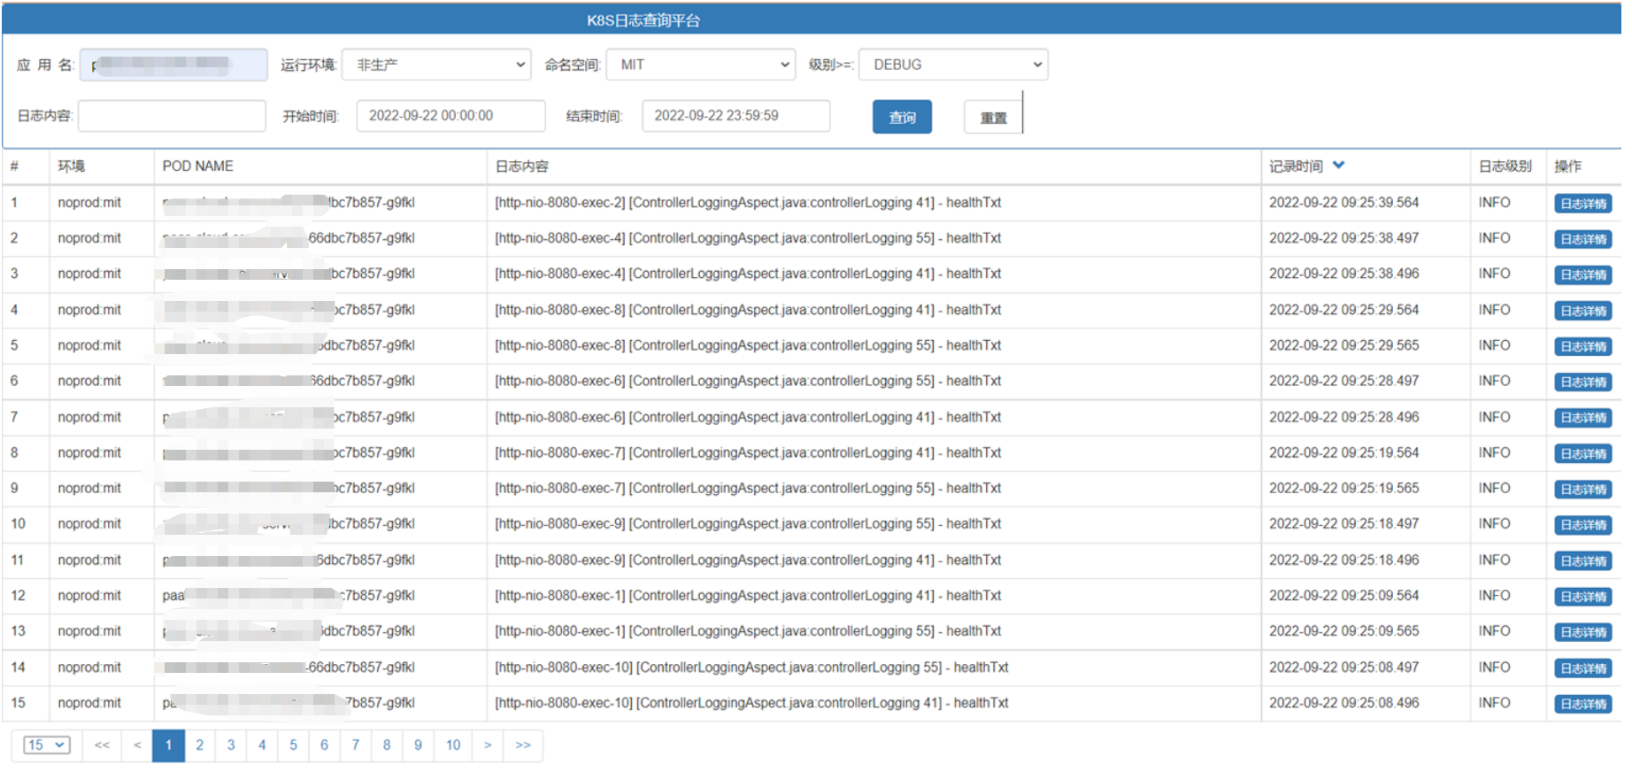Image resolution: width=1632 pixels, height=780 pixels.
Task: Click timestamp 2022-09-22 09:25:39.564
Action: click(1343, 203)
